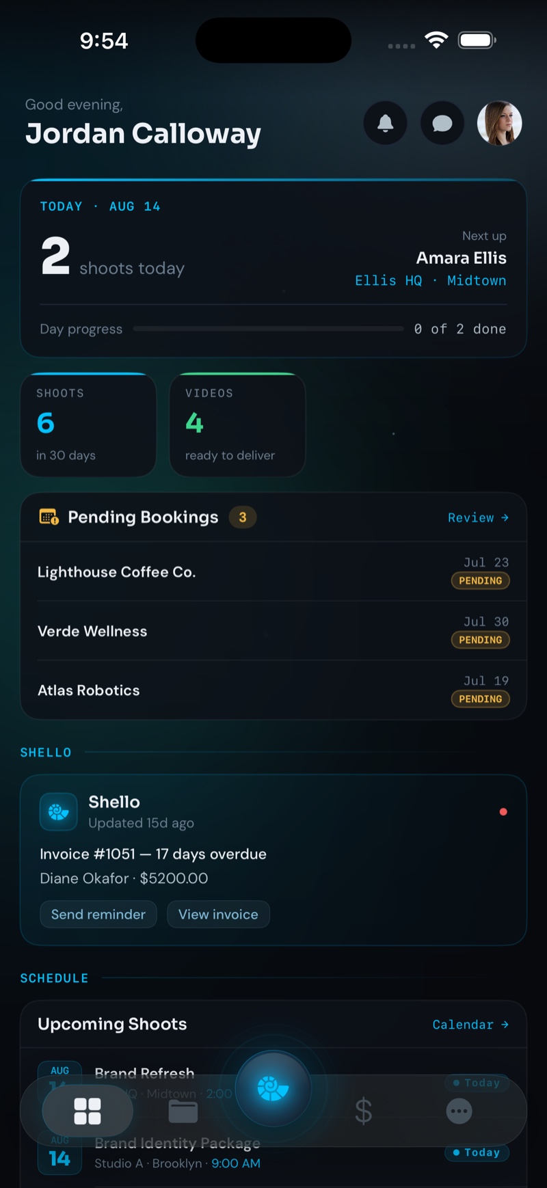
Task: Open the Verde Wellness pending booking
Action: click(273, 631)
